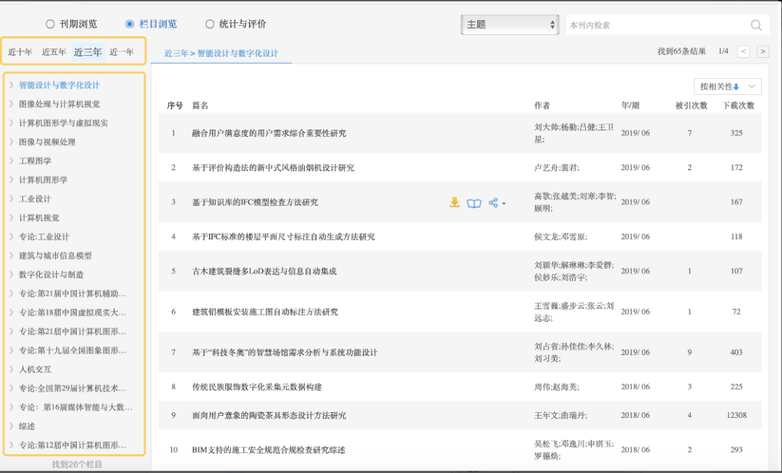Image resolution: width=782 pixels, height=473 pixels.
Task: Open article 基于“科技冬奥”的智慧场馆需求分析与系统功能设计
Action: pyautogui.click(x=285, y=352)
